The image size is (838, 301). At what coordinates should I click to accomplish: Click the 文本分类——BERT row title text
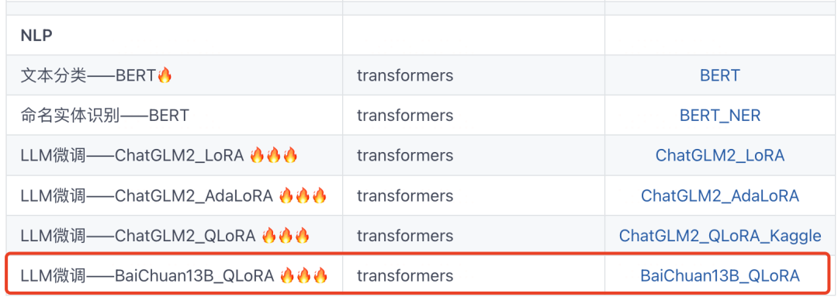point(88,75)
